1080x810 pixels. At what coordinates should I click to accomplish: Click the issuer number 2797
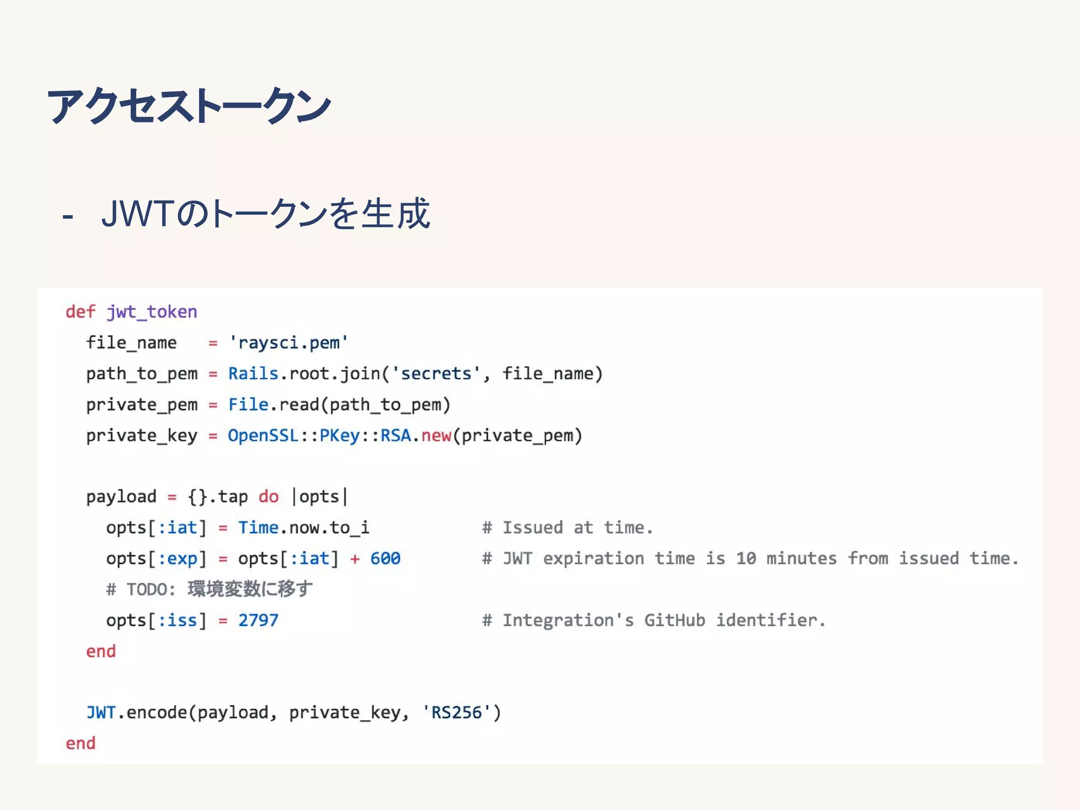click(258, 620)
